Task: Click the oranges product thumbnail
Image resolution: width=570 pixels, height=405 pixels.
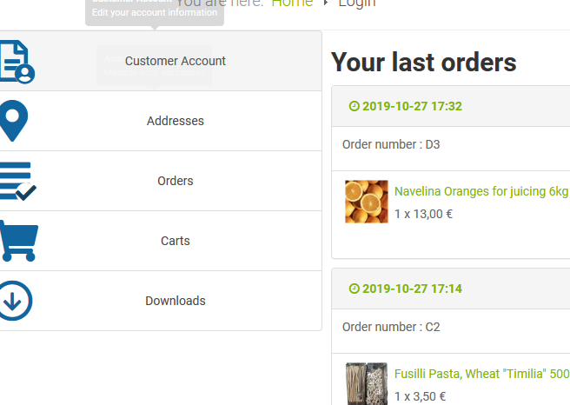Action: [x=367, y=202]
